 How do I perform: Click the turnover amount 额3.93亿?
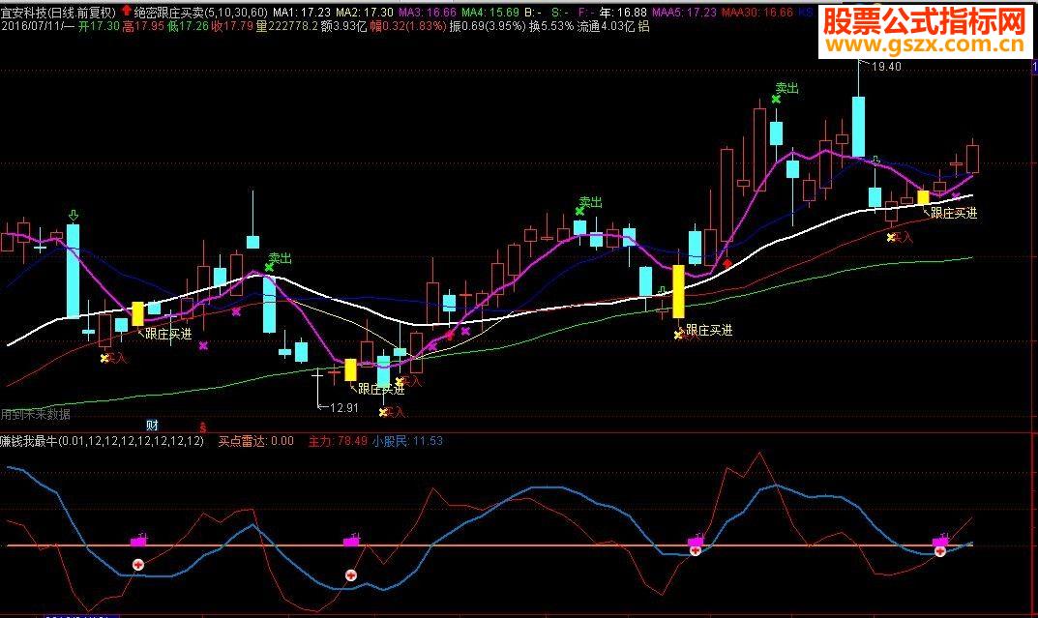[343, 26]
